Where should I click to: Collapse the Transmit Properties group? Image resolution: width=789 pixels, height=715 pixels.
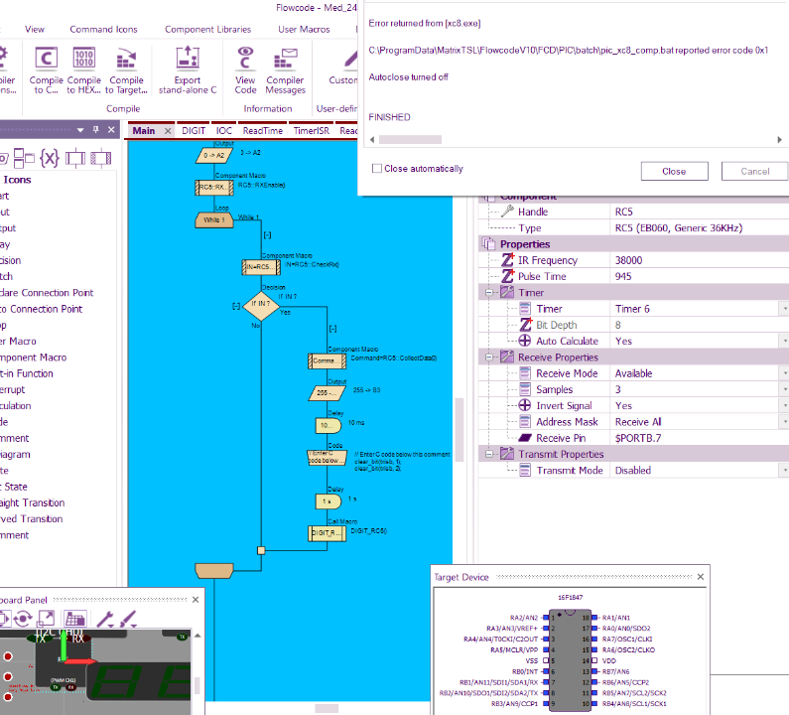coord(488,454)
